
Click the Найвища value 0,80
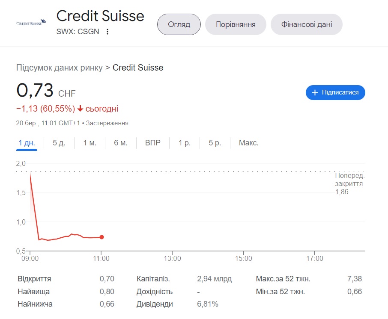tap(107, 292)
